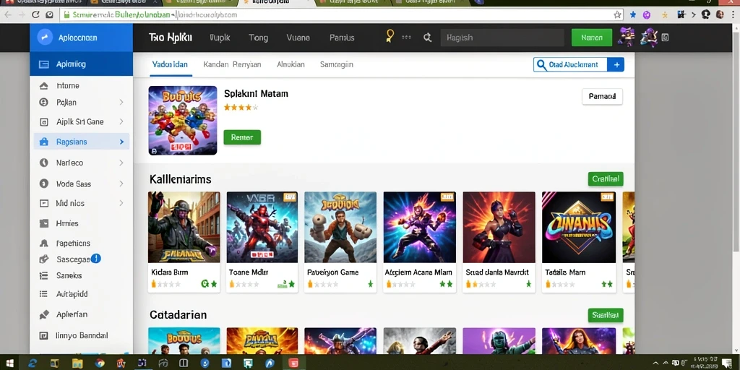Expand the Narleco sidebar chevron
Viewport: 740px width, 370px height.
(121, 163)
